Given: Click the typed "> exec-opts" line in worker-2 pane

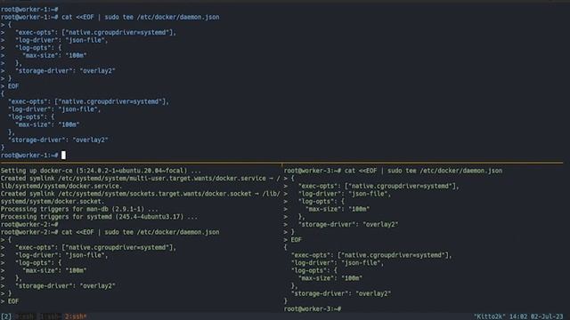Looking at the screenshot, I should tap(88, 247).
